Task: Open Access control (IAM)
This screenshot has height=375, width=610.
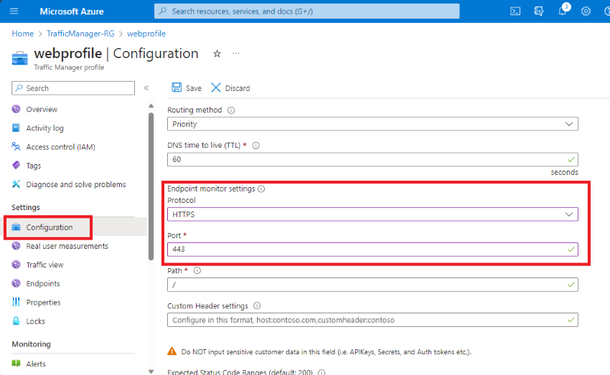Action: click(61, 147)
